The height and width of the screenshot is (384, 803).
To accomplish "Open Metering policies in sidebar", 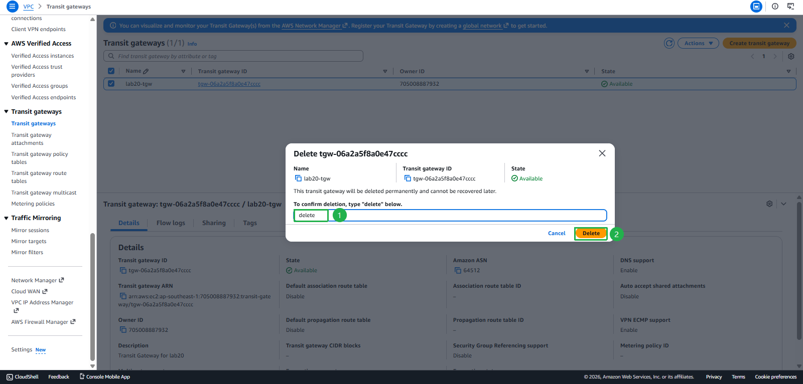I will (x=33, y=204).
